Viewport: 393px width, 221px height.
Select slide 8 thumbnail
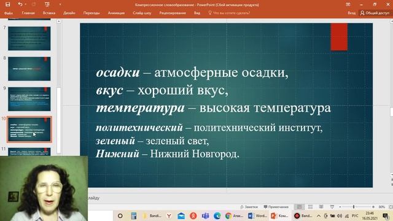coord(29,69)
